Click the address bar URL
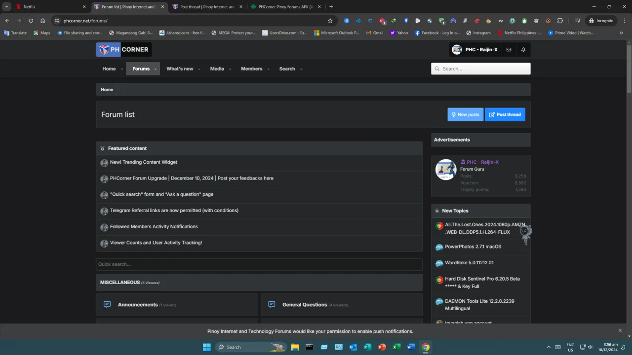The width and height of the screenshot is (632, 355). point(85,21)
